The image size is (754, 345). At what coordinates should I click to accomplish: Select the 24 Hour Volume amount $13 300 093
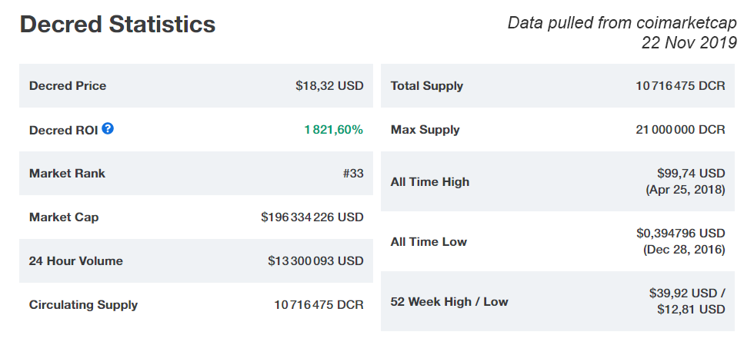[x=301, y=261]
